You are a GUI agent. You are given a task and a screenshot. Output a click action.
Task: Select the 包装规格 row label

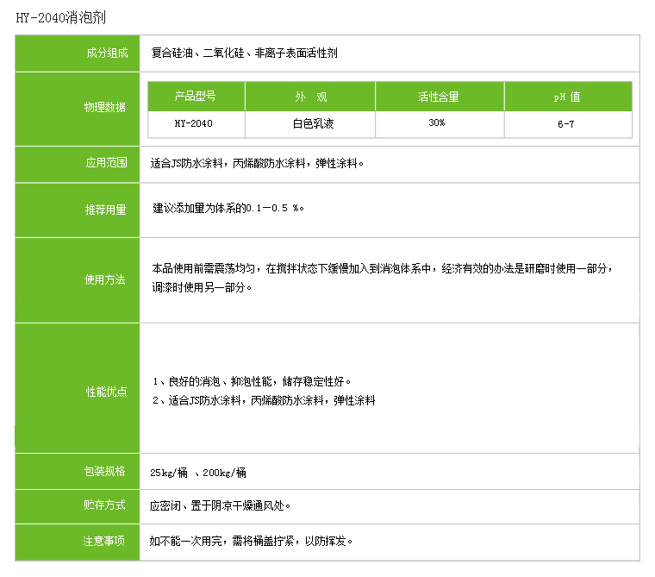pyautogui.click(x=105, y=472)
